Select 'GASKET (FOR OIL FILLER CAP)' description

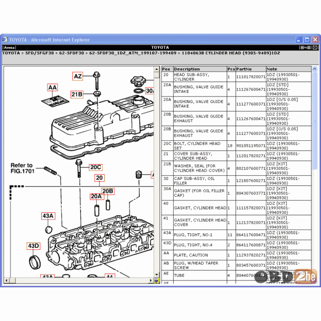pyautogui.click(x=199, y=193)
